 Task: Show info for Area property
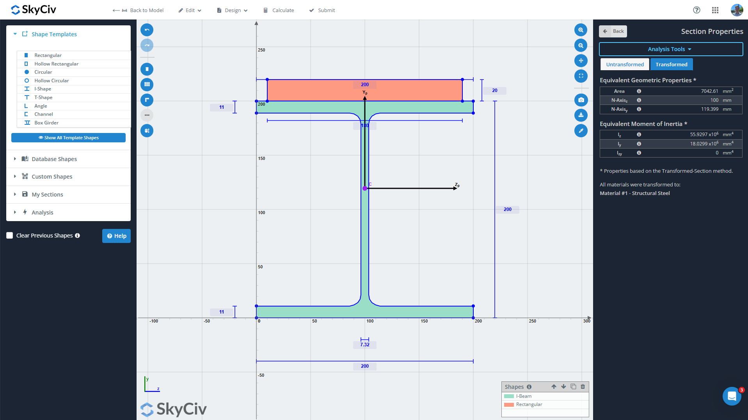point(639,91)
